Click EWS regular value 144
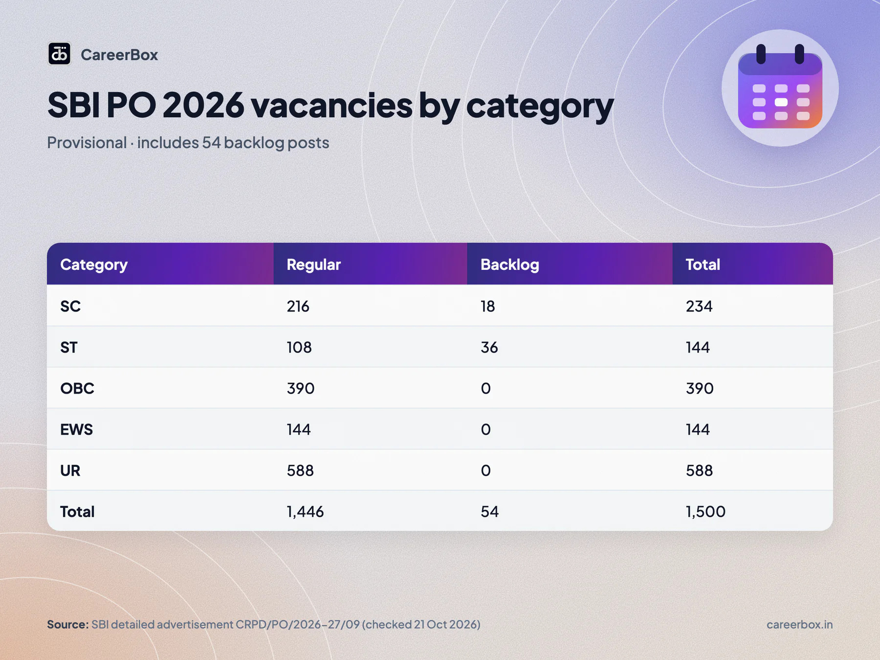 [x=299, y=429]
